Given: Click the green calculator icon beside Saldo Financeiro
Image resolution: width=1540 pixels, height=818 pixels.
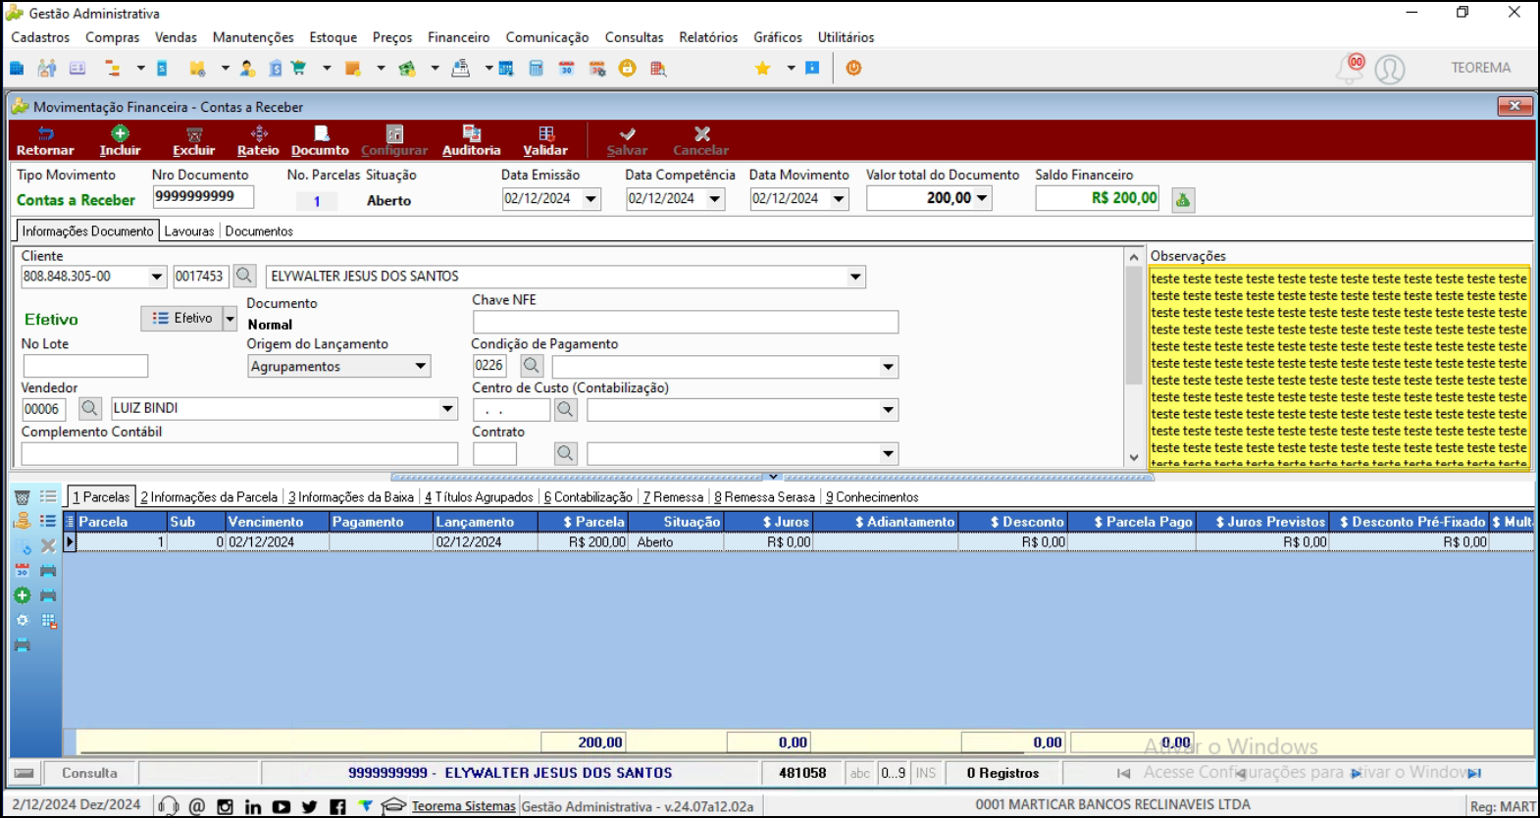Looking at the screenshot, I should tap(1183, 199).
